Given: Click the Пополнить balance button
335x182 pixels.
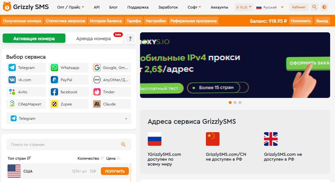Looking at the screenshot, I should tap(301, 21).
